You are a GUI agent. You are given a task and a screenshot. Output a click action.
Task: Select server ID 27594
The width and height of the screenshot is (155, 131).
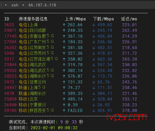pos(10,42)
